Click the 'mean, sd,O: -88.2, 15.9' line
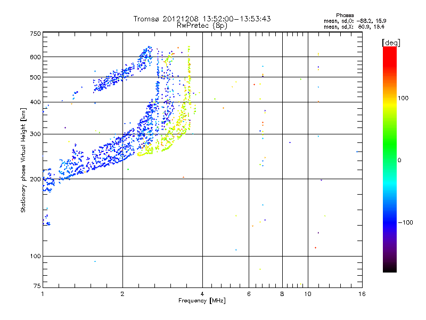The width and height of the screenshot is (426, 320). pos(355,21)
